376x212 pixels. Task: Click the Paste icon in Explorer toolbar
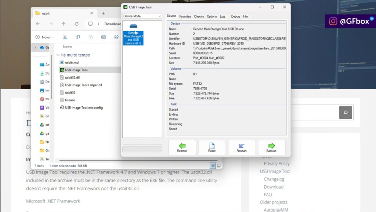pyautogui.click(x=91, y=37)
